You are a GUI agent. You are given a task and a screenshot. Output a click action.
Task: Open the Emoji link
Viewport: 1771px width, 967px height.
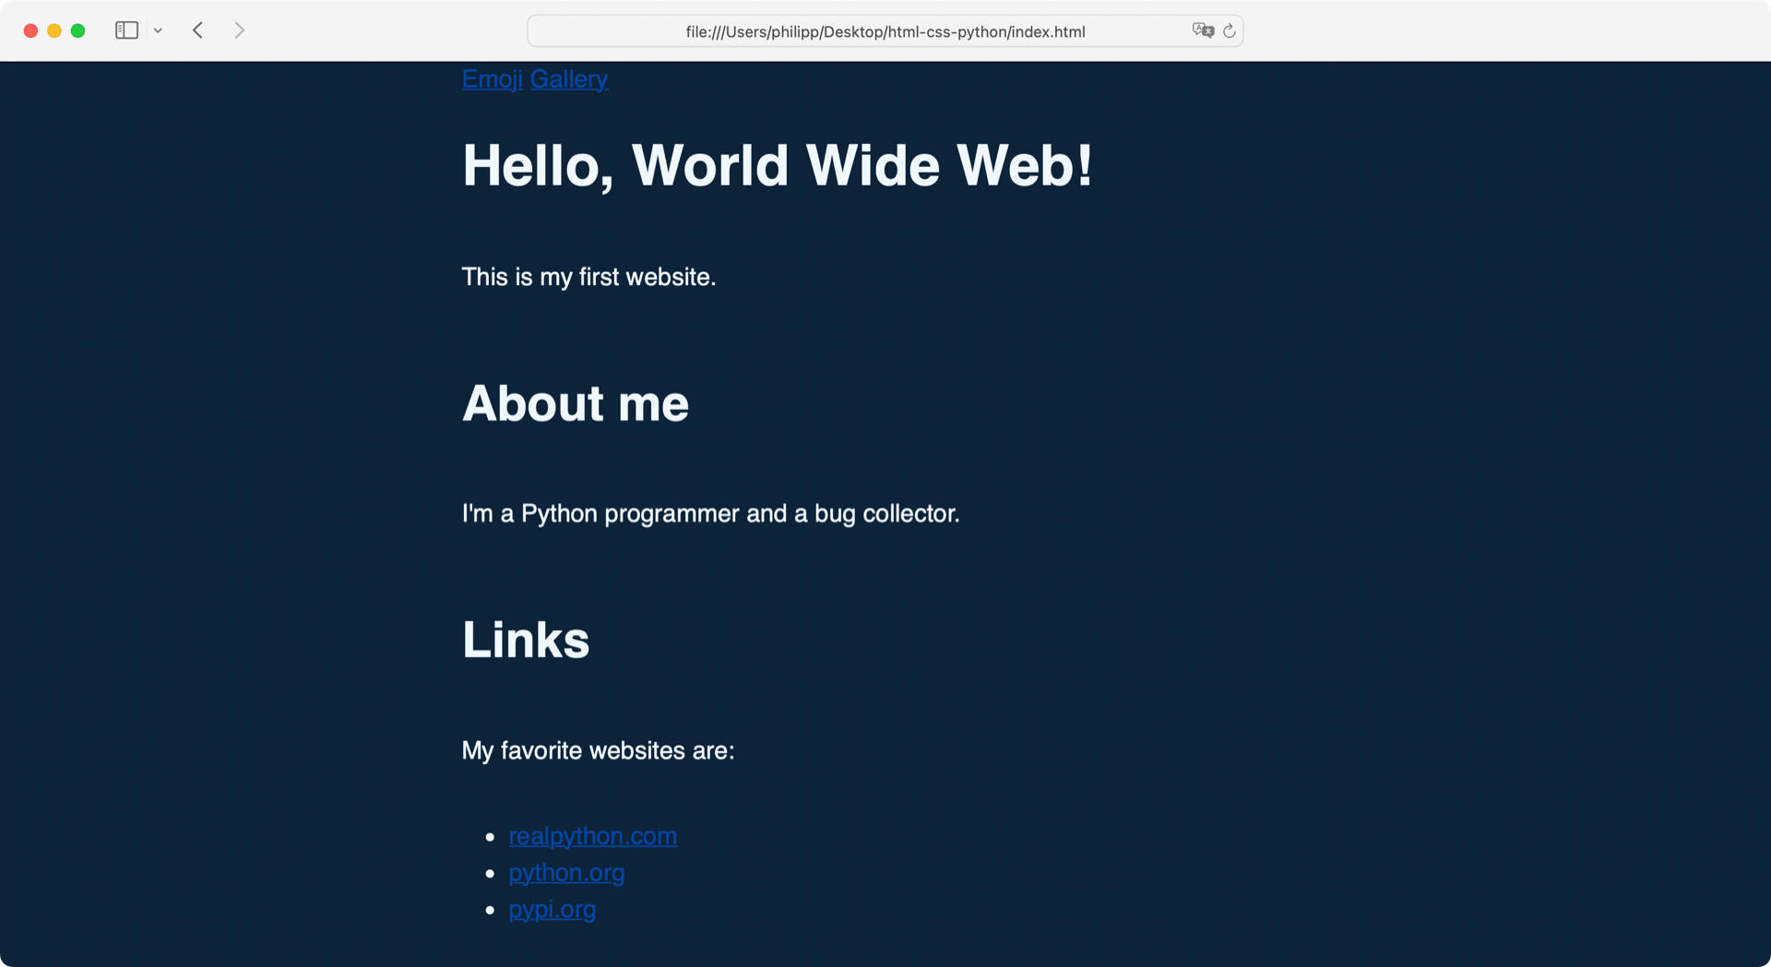(x=492, y=79)
